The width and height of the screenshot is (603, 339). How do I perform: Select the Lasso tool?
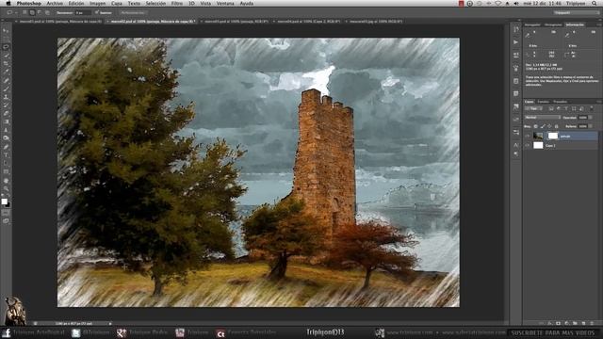click(6, 47)
